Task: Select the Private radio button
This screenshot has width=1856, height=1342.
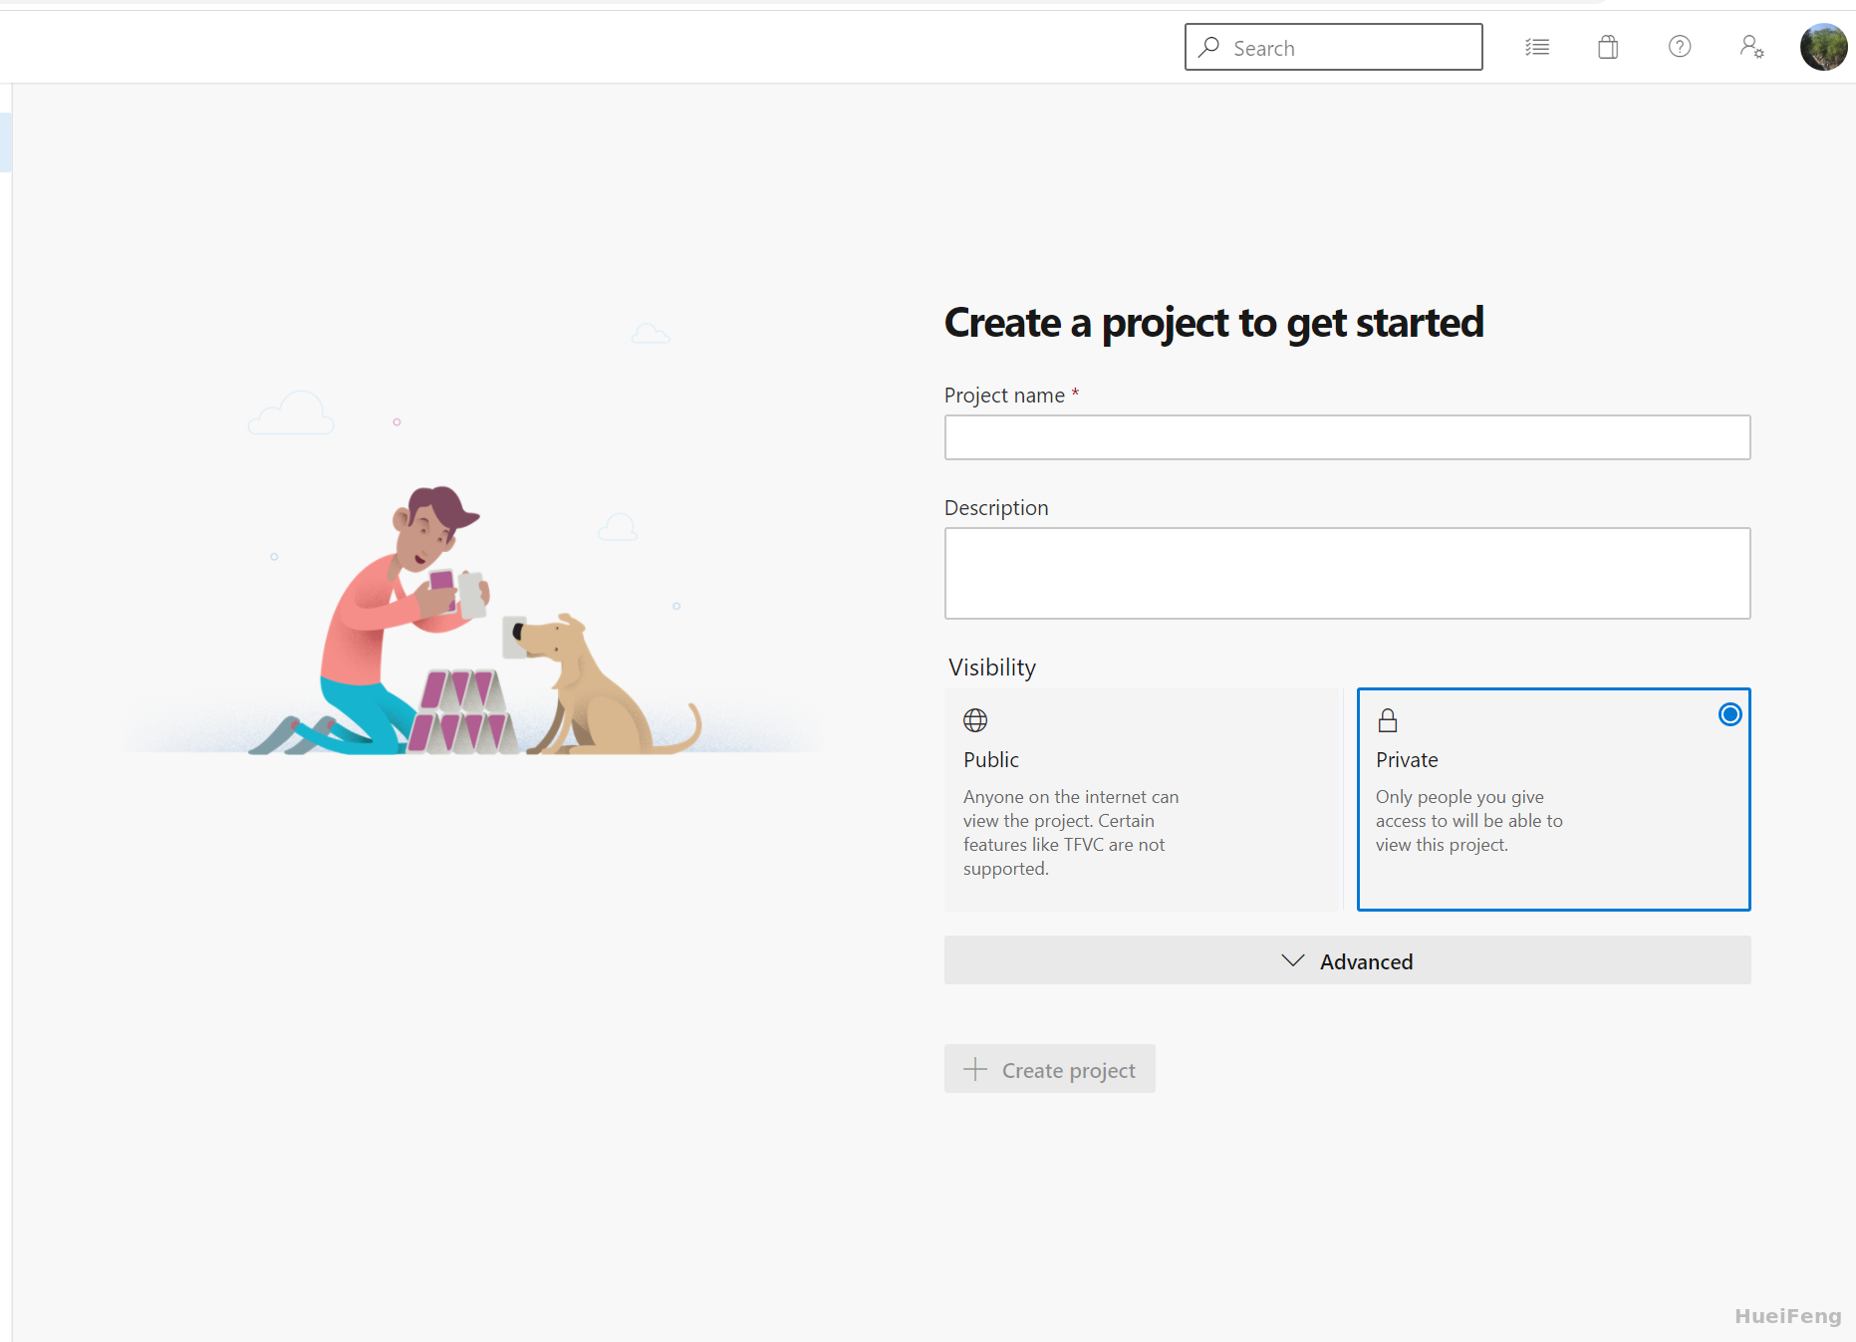Action: click(x=1729, y=714)
